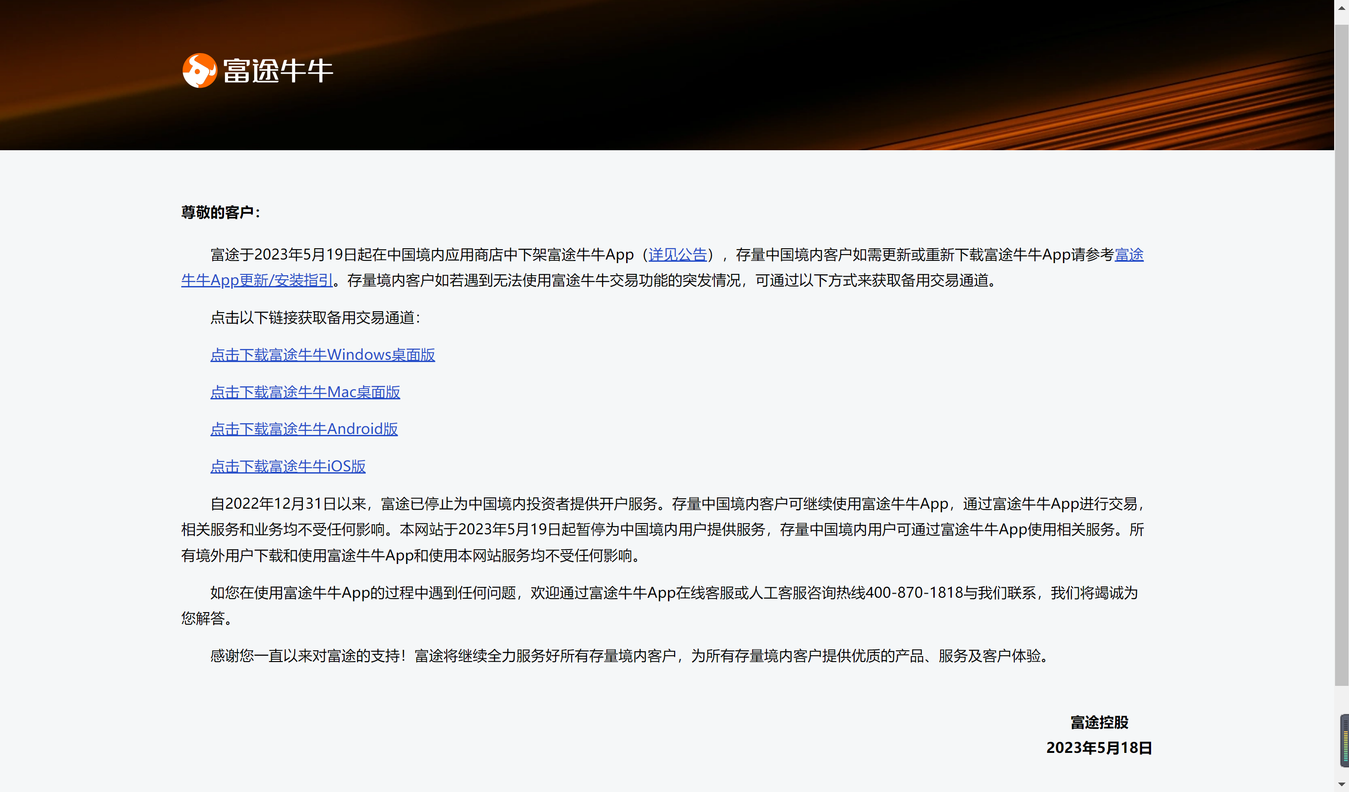Open the 详见公告 announcement link
This screenshot has height=792, width=1349.
pyautogui.click(x=677, y=255)
